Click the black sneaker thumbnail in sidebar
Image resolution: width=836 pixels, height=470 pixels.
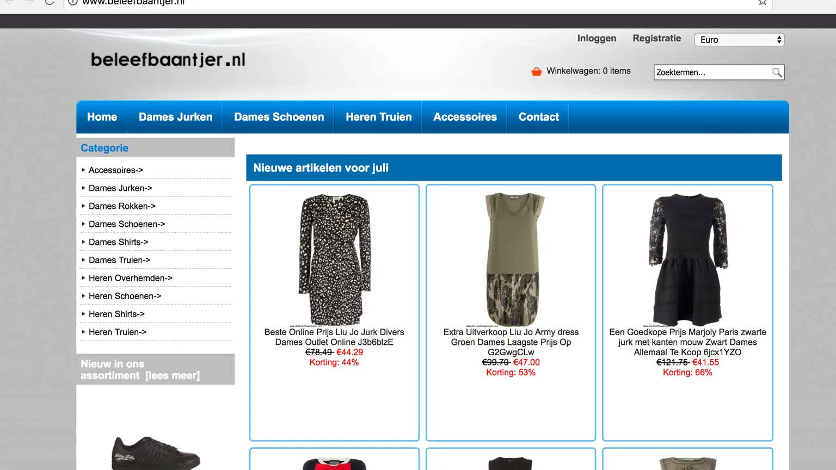(156, 453)
